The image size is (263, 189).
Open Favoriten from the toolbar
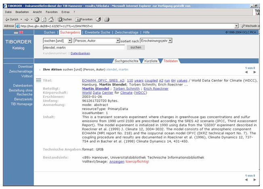tap(84, 19)
